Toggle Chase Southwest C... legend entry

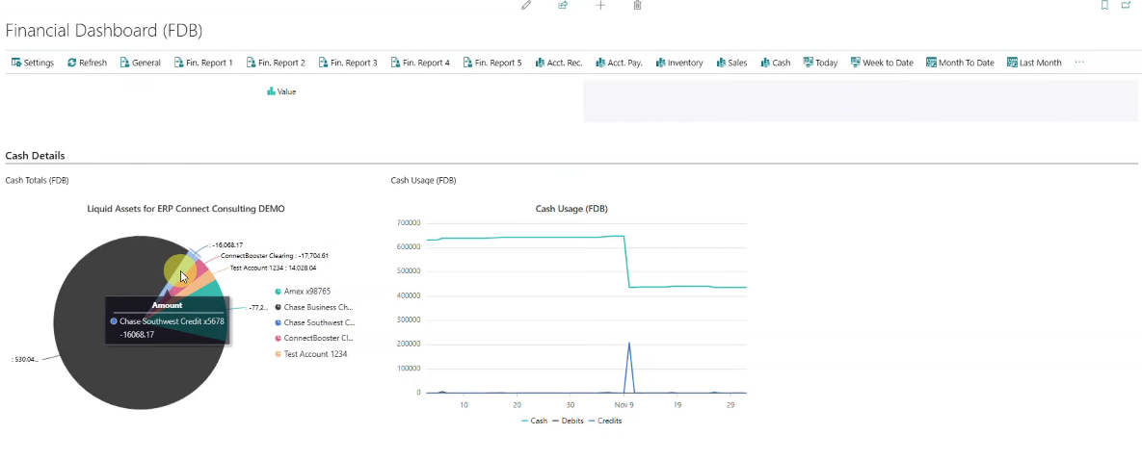coord(314,322)
